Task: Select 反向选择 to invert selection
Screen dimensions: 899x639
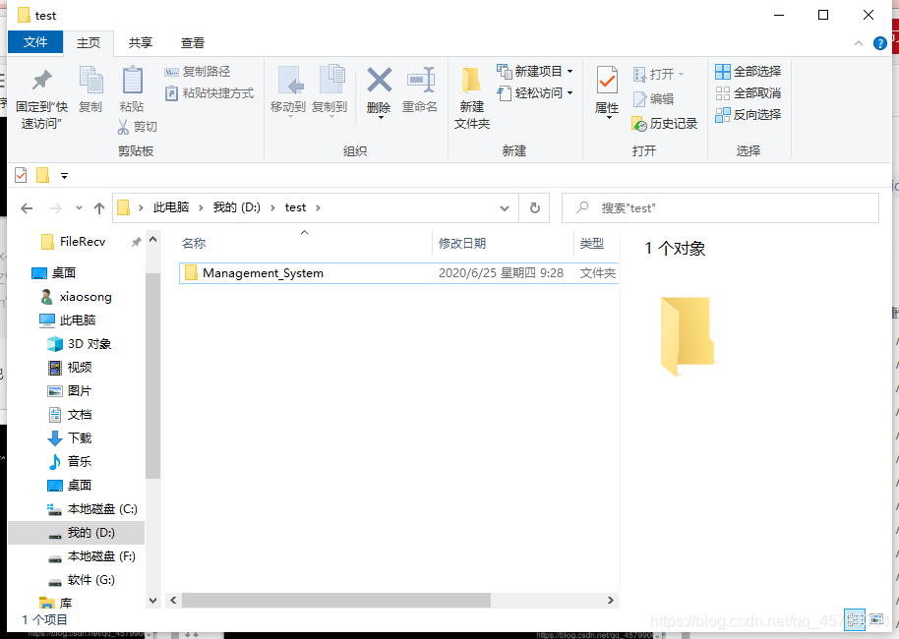Action: [748, 113]
